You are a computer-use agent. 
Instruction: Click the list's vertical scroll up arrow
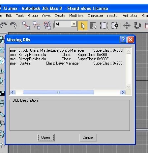[x=129, y=51]
